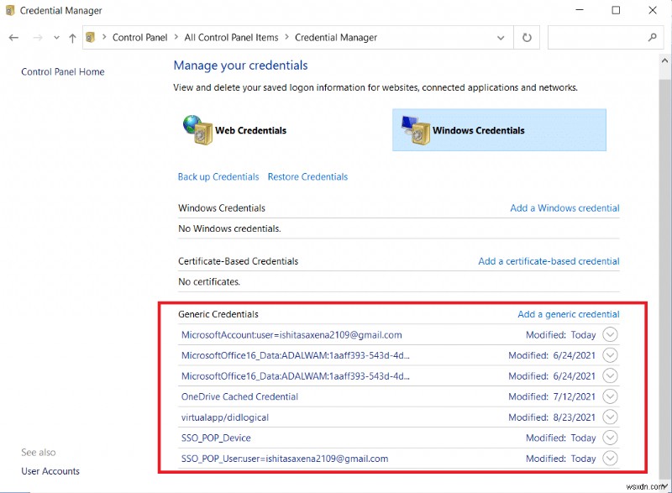Click Add a generic credential

coord(569,313)
